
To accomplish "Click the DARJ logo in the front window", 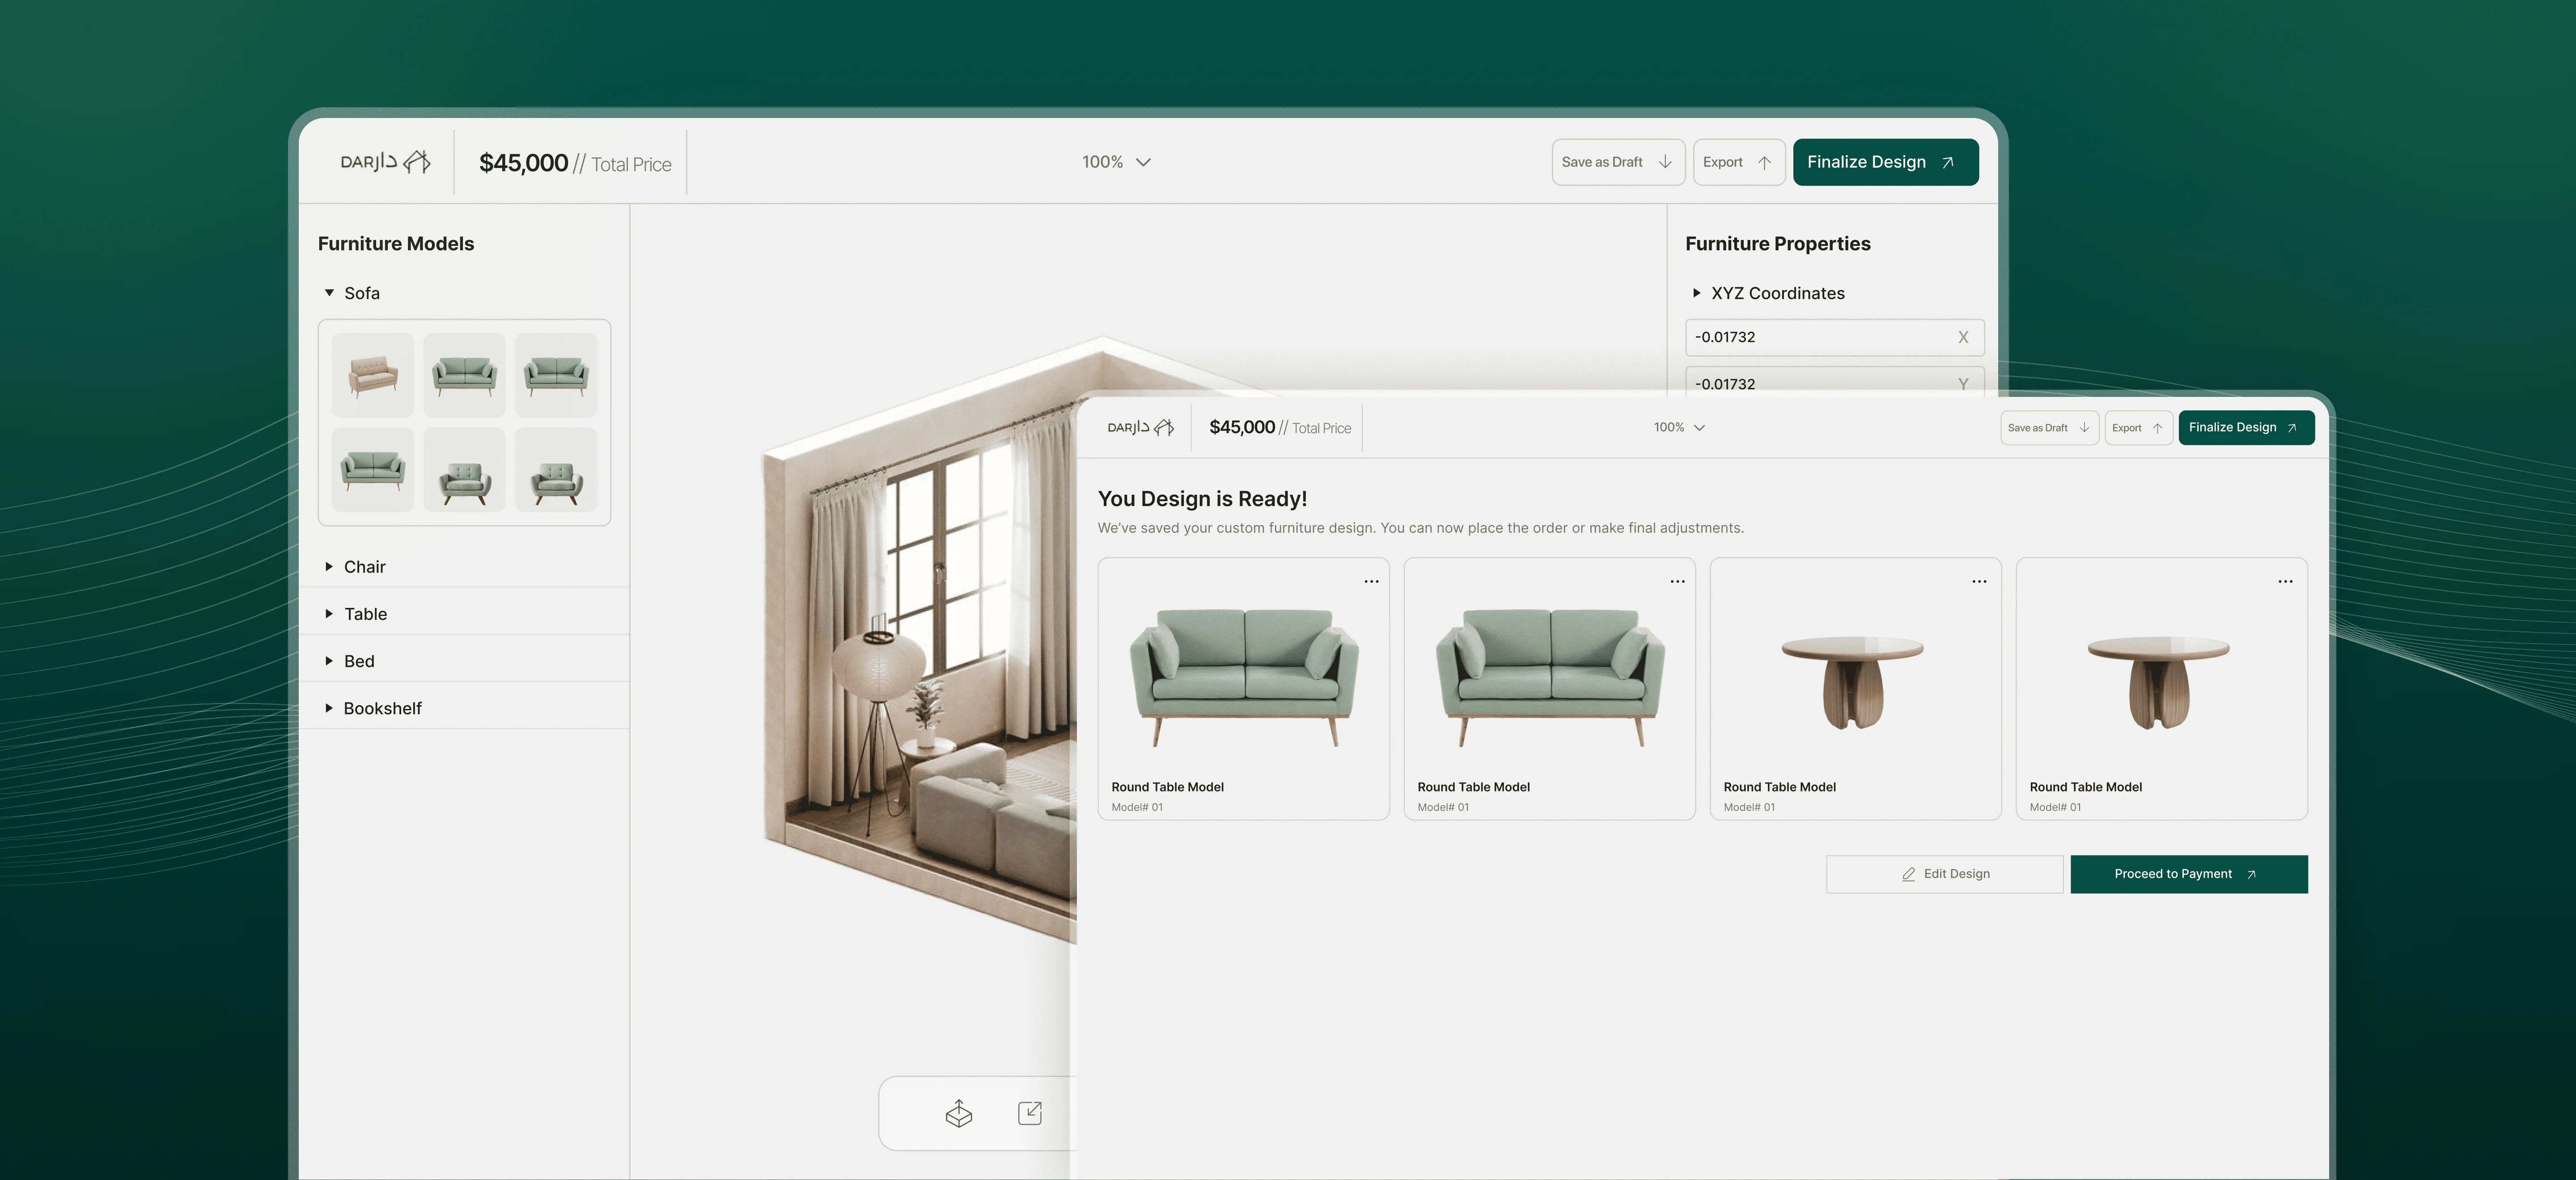I will pos(1140,428).
